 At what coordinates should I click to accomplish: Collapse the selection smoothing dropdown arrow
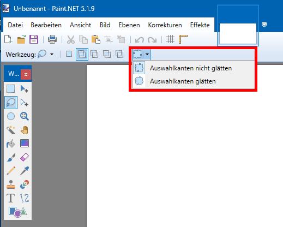[x=147, y=54]
